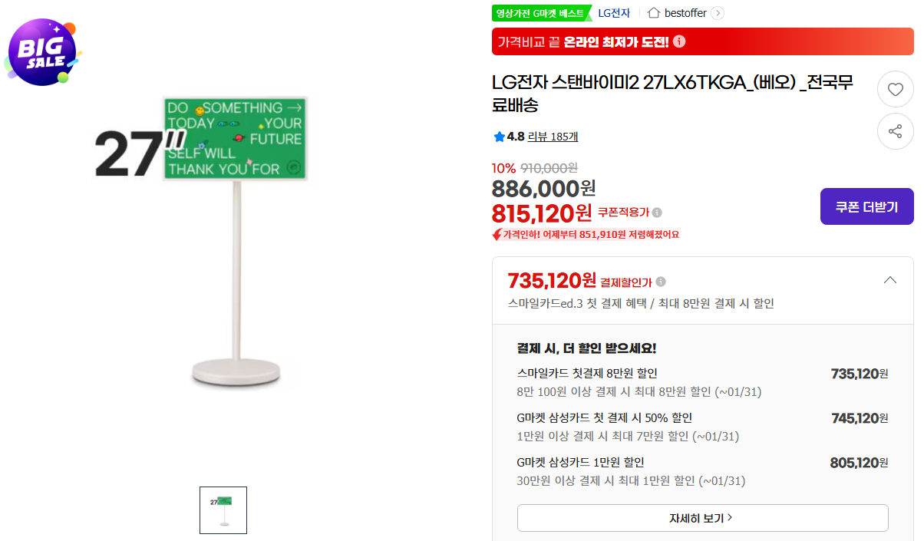Collapse the 결제할인가 discount panel chevron
The height and width of the screenshot is (541, 924).
889,279
